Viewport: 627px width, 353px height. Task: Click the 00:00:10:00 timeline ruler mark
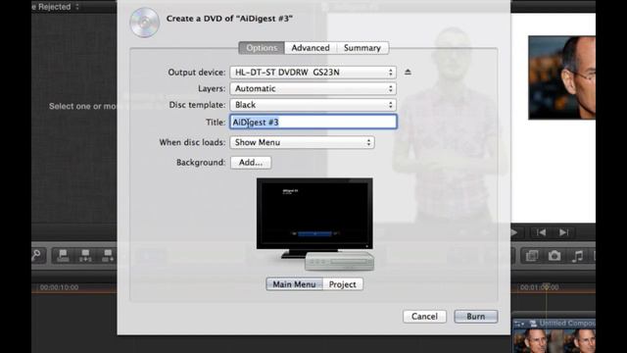[x=59, y=287]
